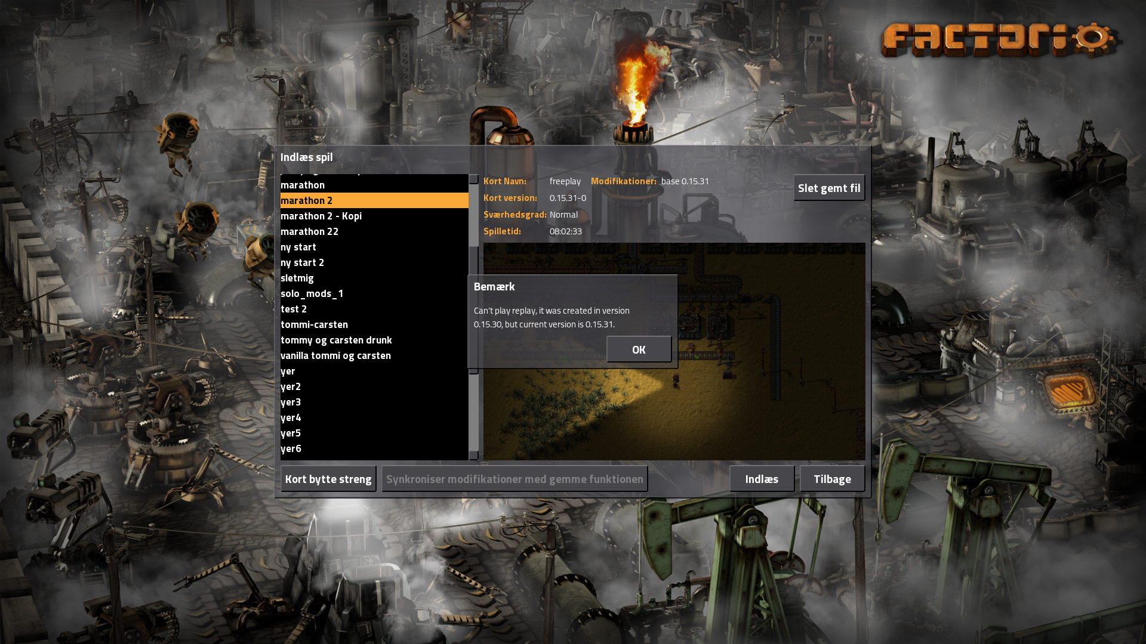Click save list scrollbar up arrow
The width and height of the screenshot is (1146, 644).
(474, 179)
